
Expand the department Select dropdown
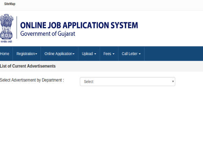(x=127, y=82)
